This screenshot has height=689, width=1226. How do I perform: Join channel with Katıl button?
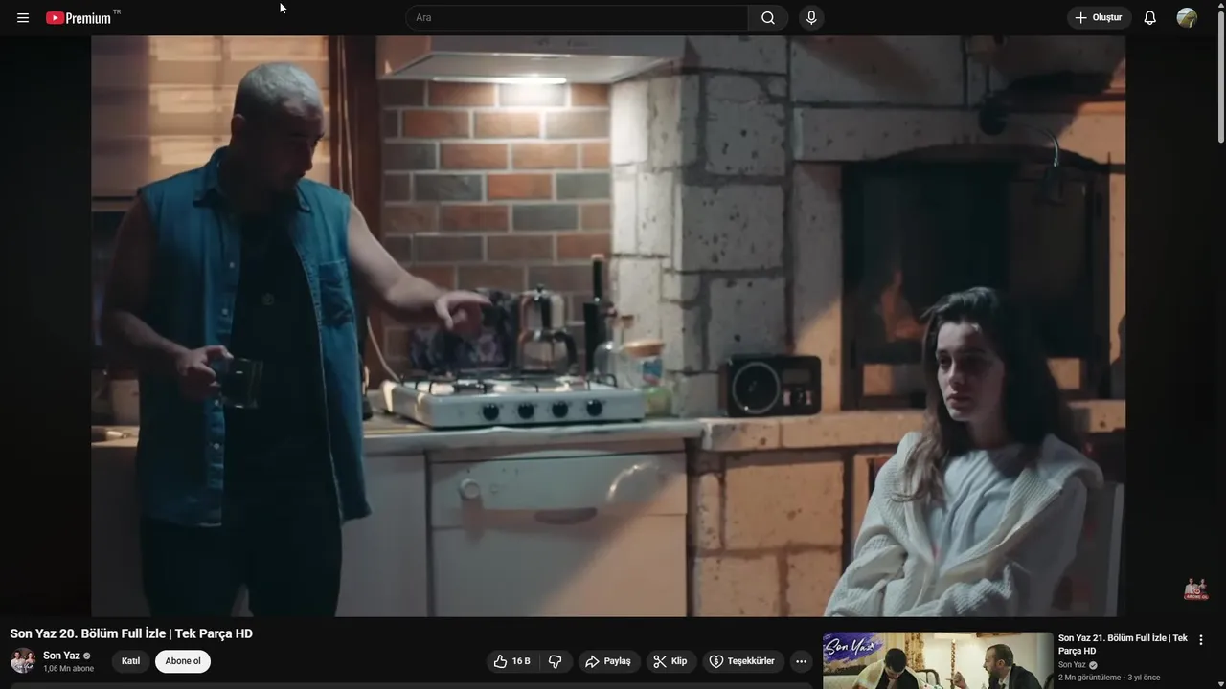coord(131,661)
